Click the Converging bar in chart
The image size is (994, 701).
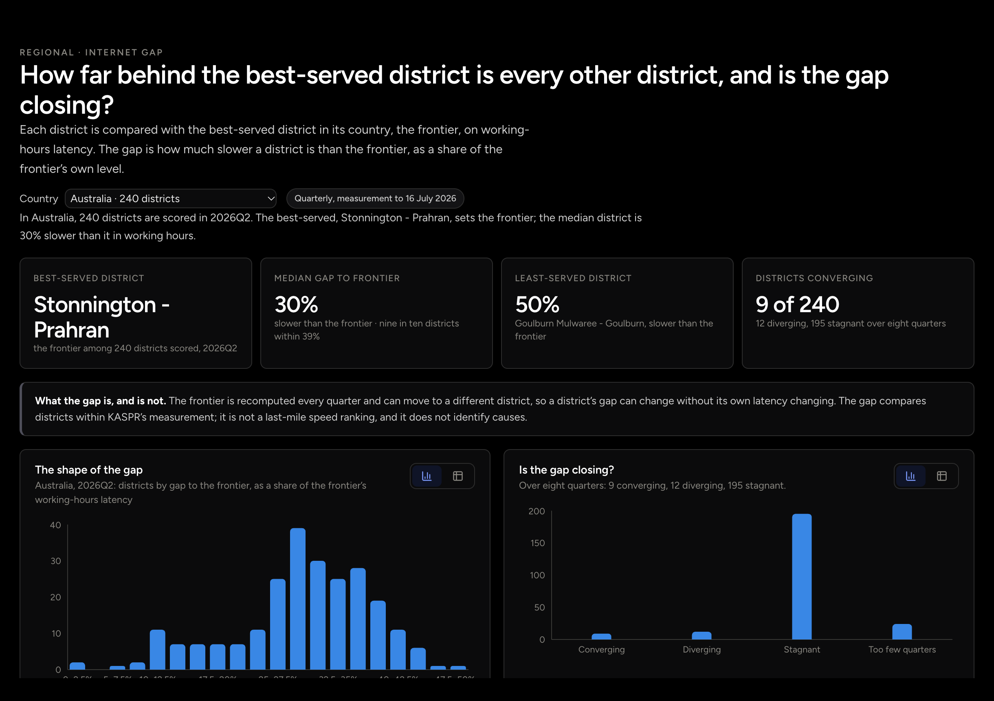pyautogui.click(x=601, y=637)
